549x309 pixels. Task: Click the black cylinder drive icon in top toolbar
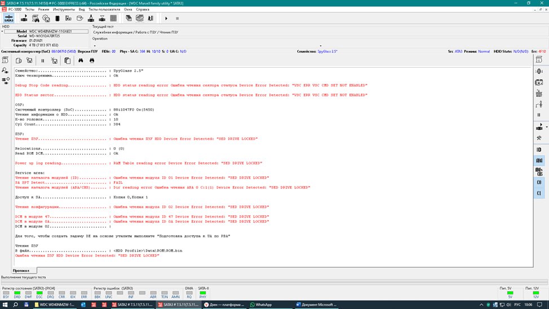(x=57, y=18)
